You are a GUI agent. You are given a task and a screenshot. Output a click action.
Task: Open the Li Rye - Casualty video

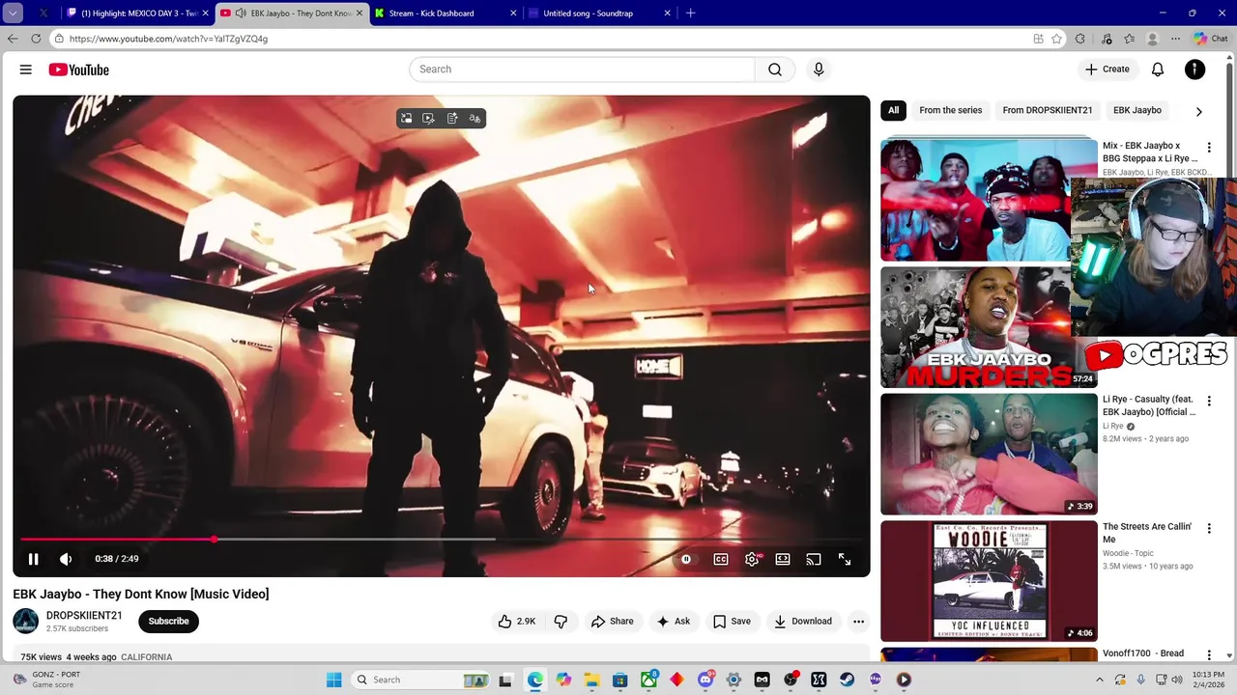point(989,454)
